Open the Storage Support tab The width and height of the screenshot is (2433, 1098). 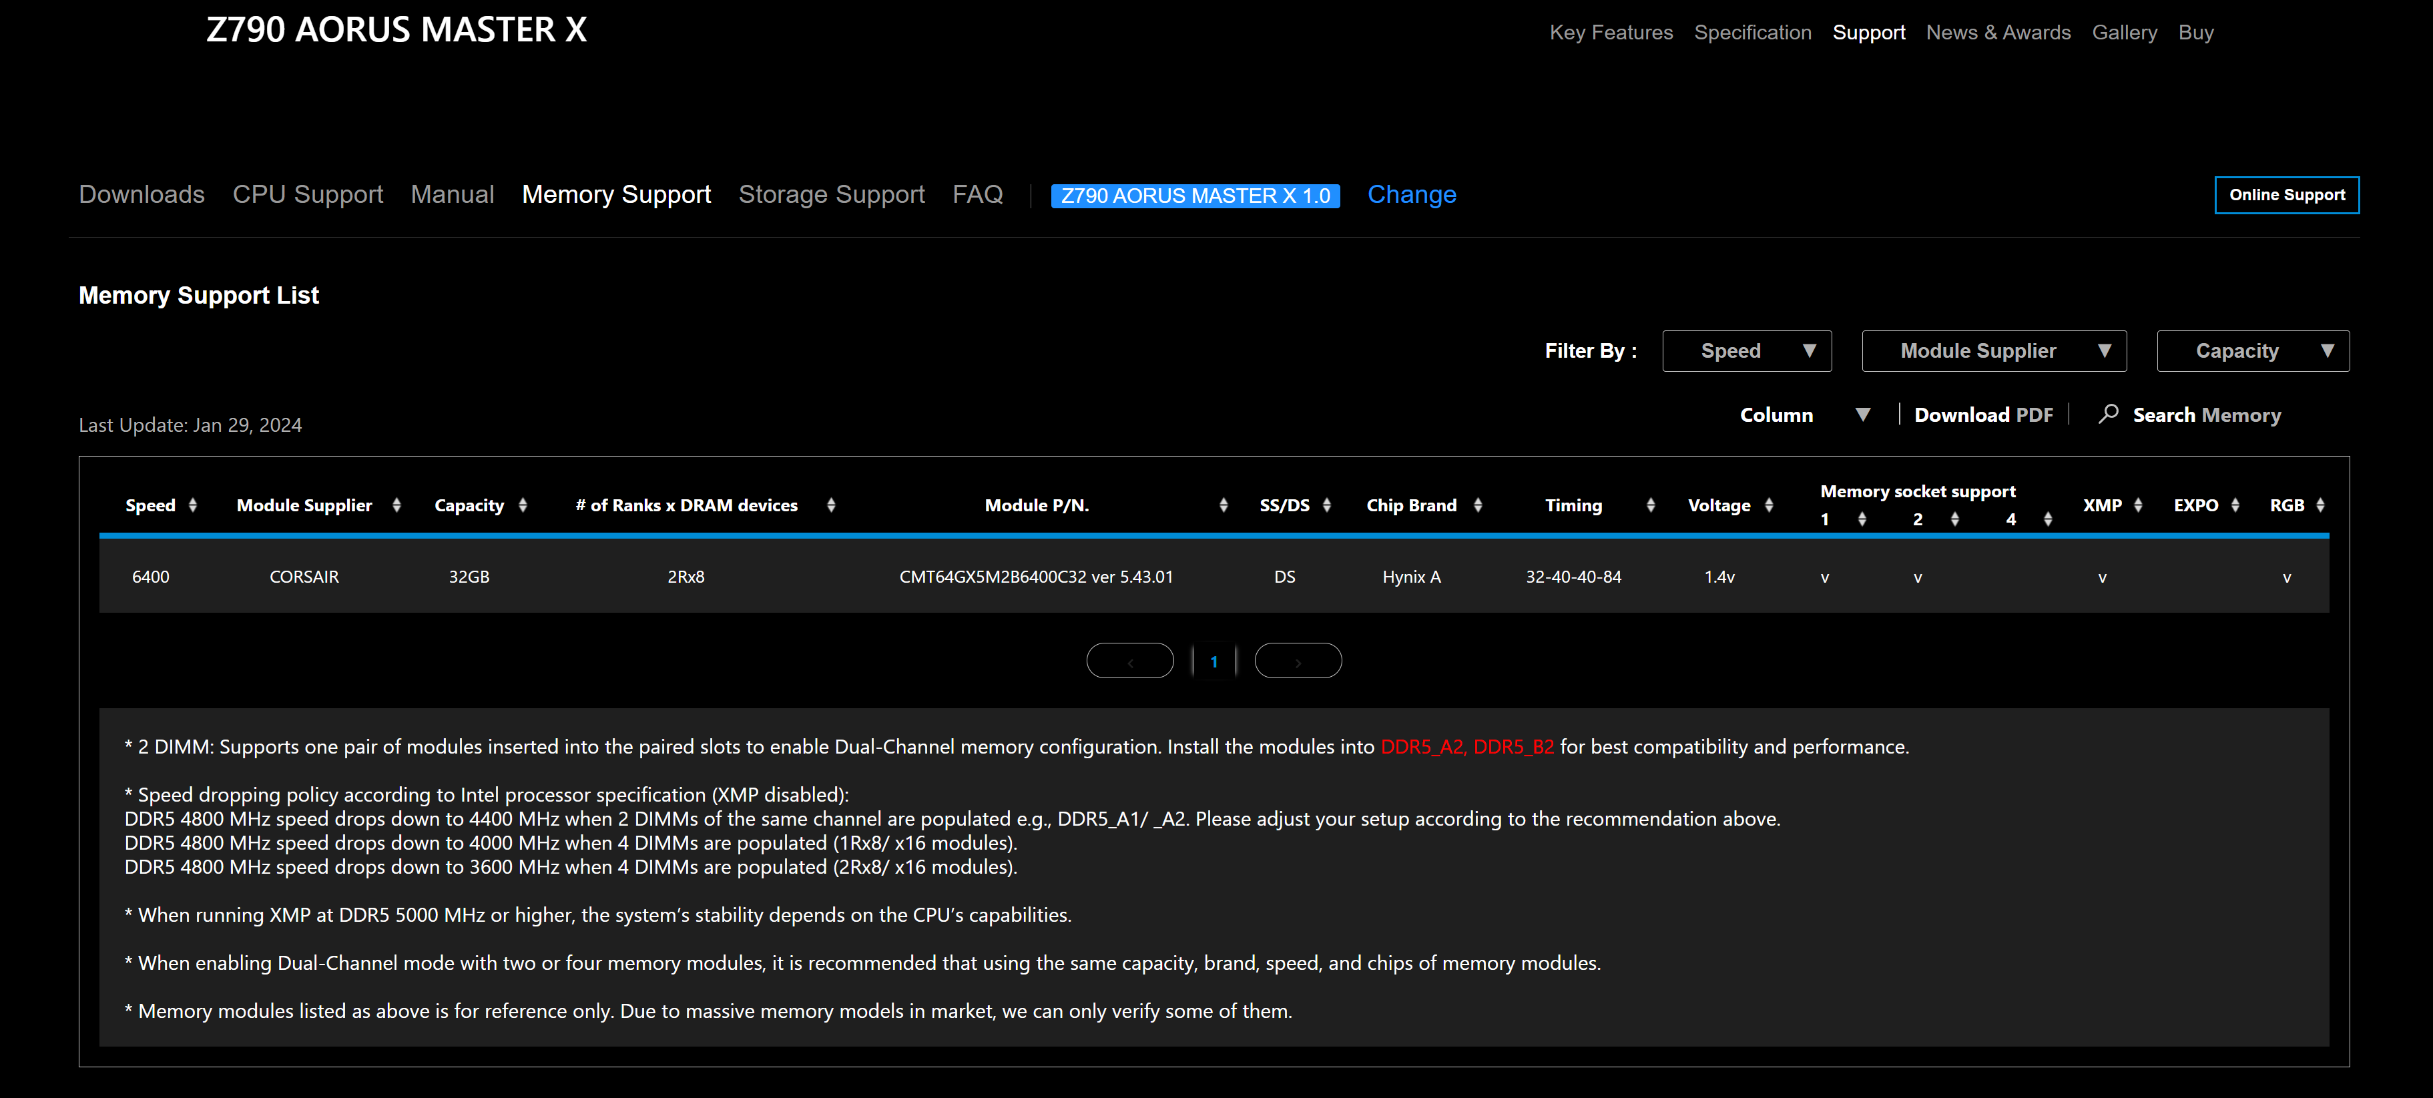[831, 194]
